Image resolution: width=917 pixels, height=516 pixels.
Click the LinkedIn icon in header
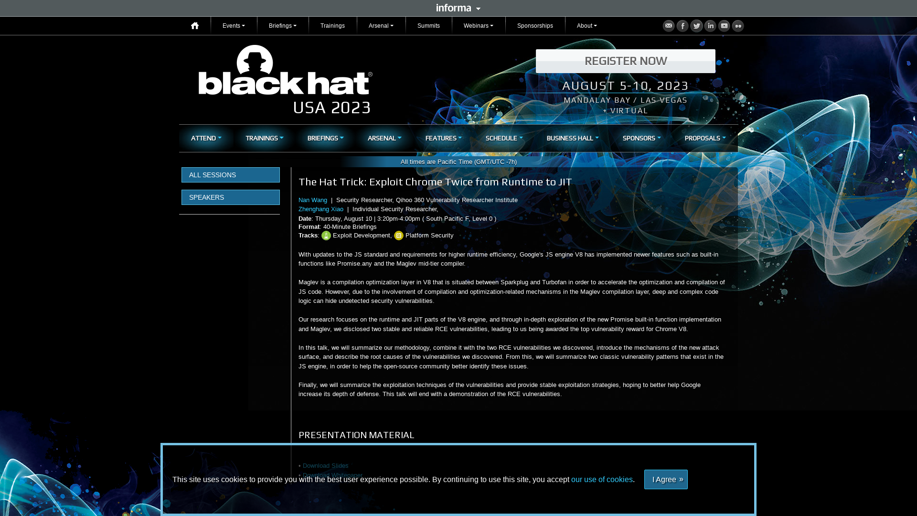click(710, 26)
